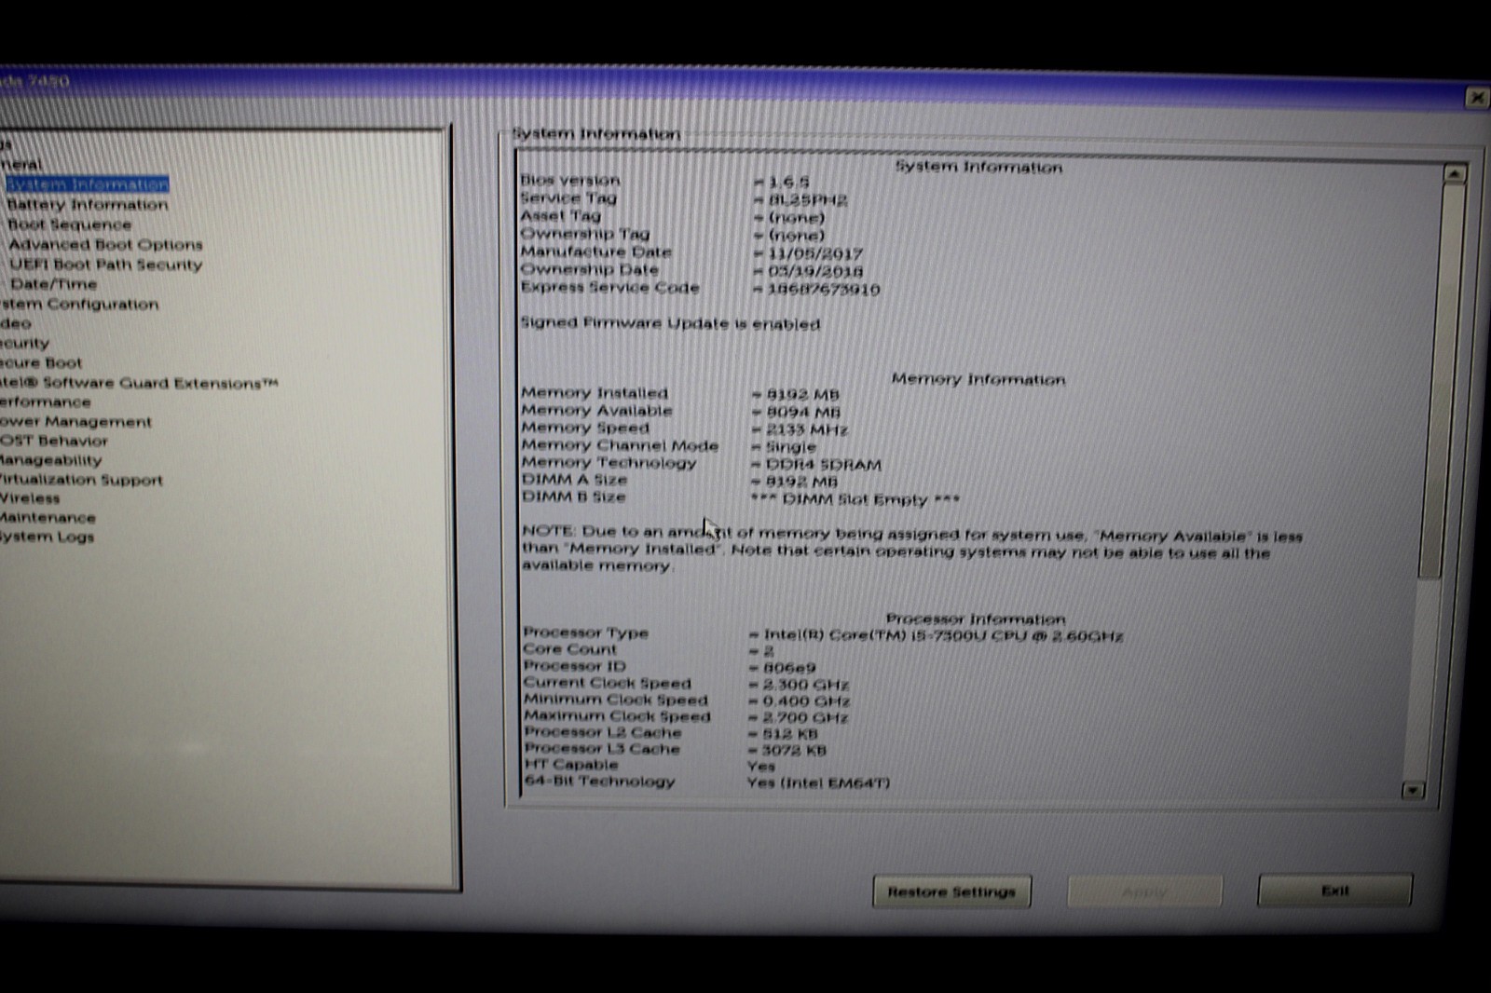Click the Memory Installed row
This screenshot has height=993, width=1491.
click(x=680, y=393)
